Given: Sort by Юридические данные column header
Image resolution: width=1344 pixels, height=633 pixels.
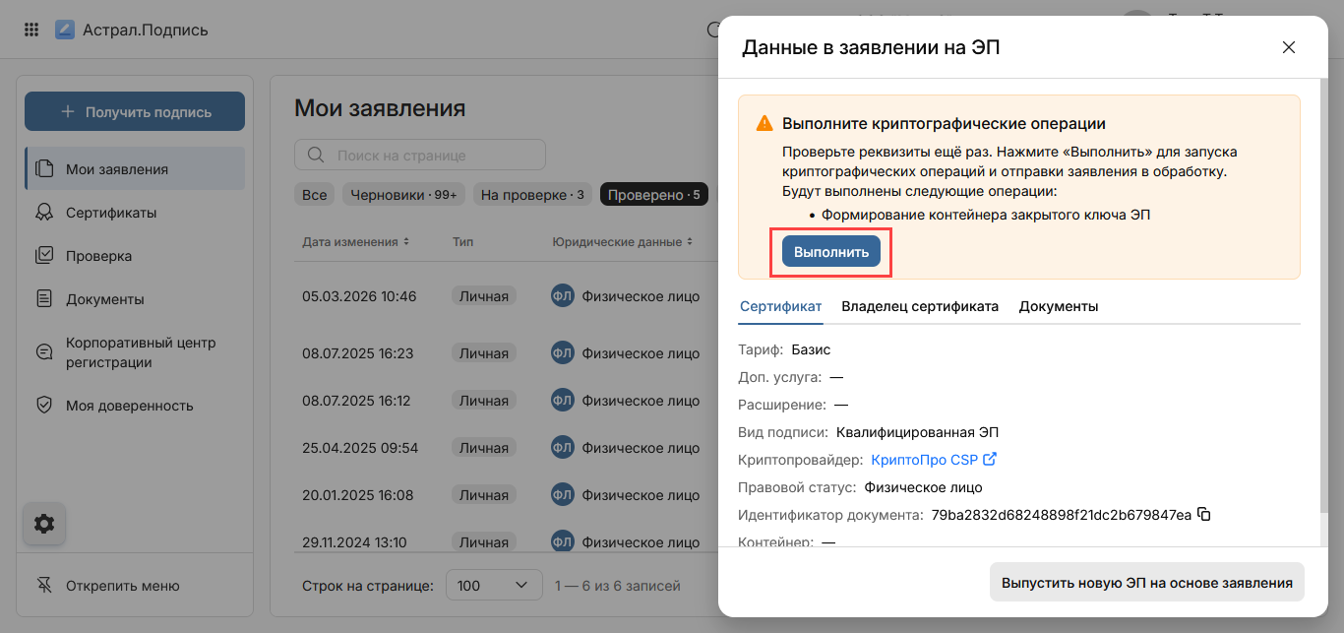Looking at the screenshot, I should pyautogui.click(x=622, y=241).
